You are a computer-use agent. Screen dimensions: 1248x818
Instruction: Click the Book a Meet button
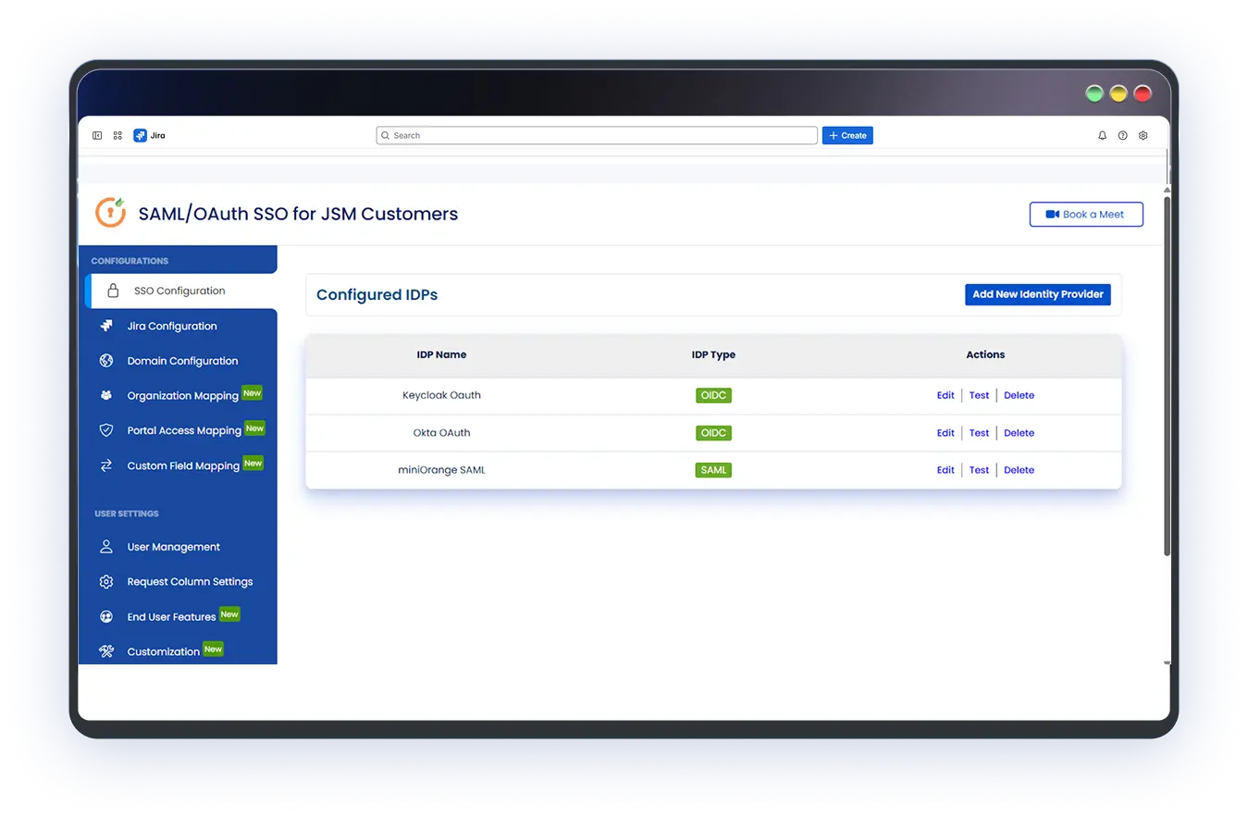1086,214
